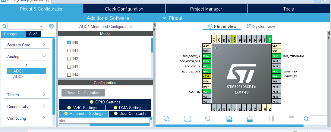Screen dimensions: 331x132
Task: Select the PA1 pin on the chip
Action: coord(206,97)
